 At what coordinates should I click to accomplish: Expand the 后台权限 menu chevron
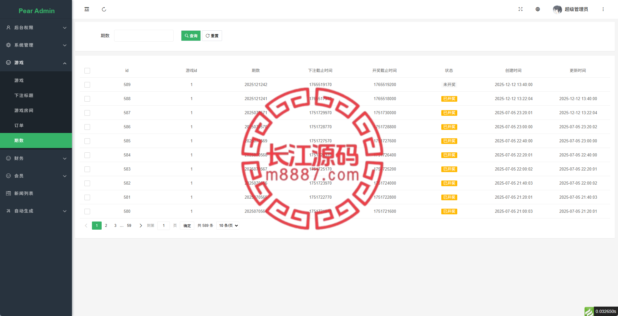[x=65, y=28]
